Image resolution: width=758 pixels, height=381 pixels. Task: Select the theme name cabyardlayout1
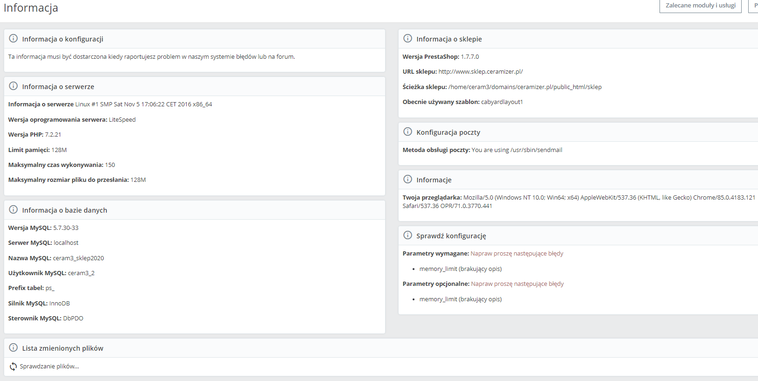click(x=502, y=102)
